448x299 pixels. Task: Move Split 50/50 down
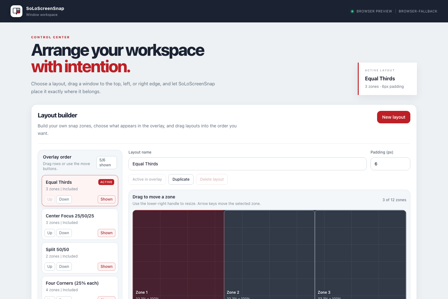pyautogui.click(x=64, y=267)
